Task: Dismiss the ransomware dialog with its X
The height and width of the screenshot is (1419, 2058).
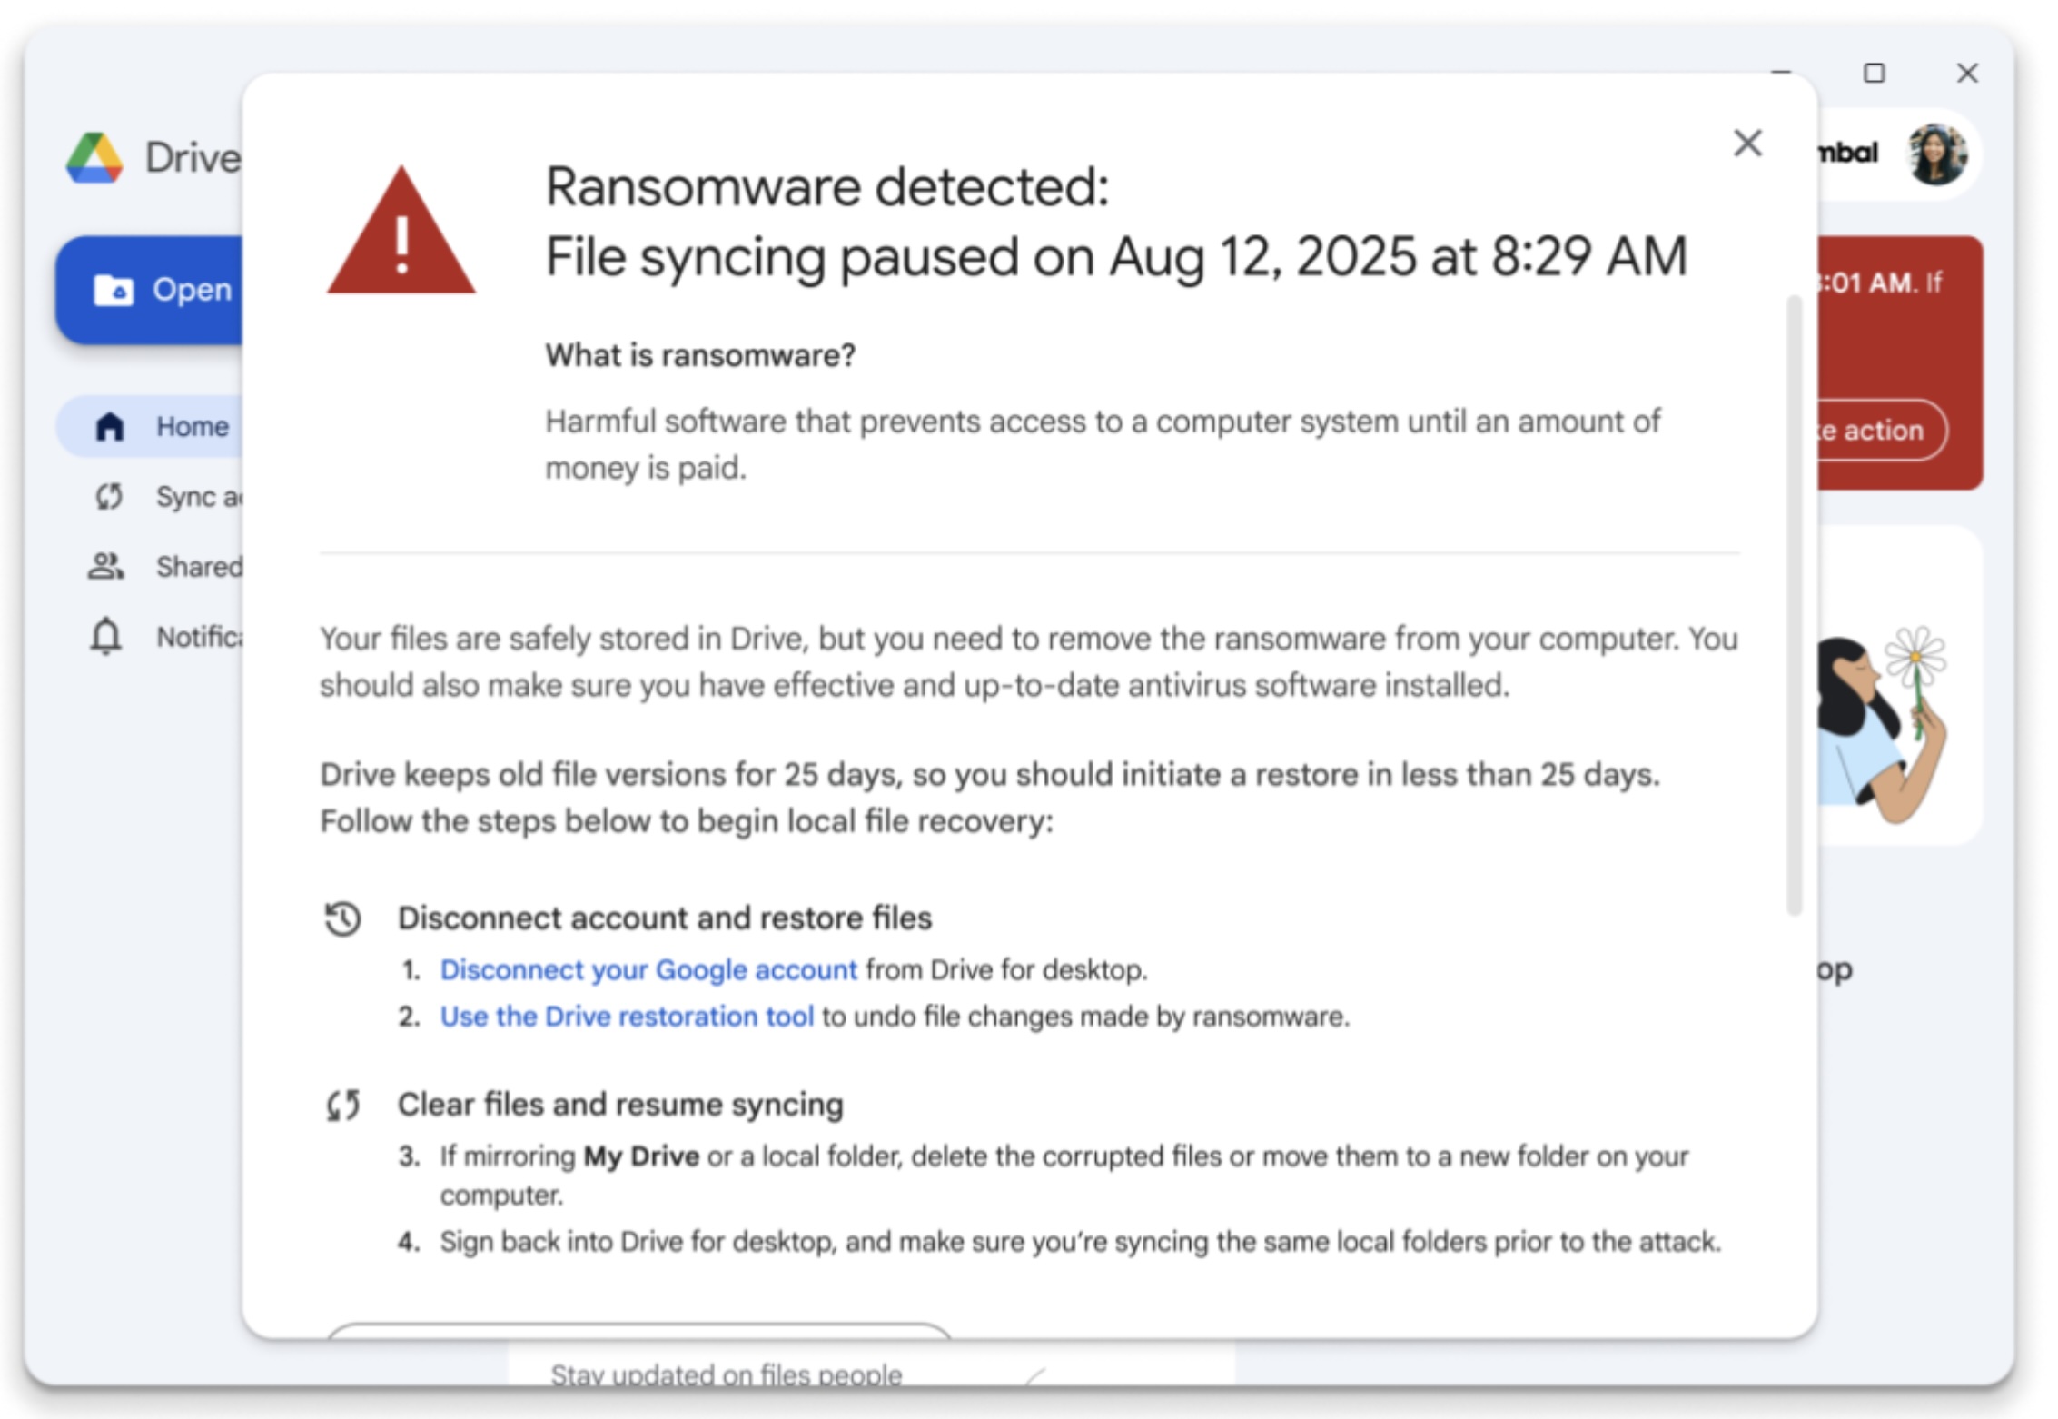Action: click(1746, 143)
